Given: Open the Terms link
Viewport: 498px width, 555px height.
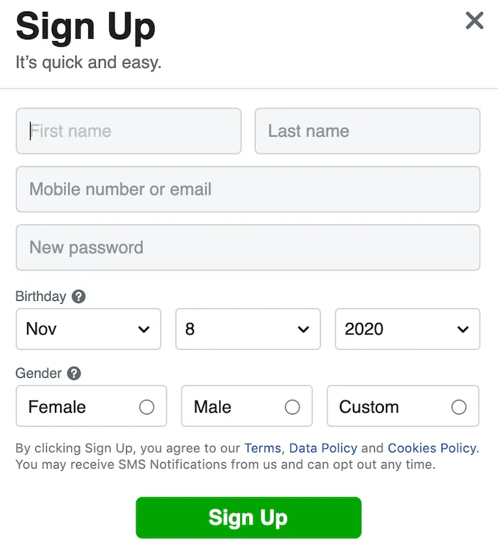Looking at the screenshot, I should point(262,448).
